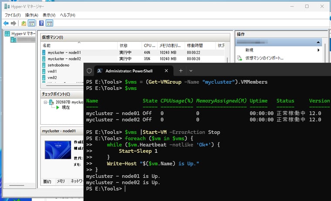The height and width of the screenshot is (201, 331).
Task: Select the mycluster - node02 row name
Action: [64, 59]
